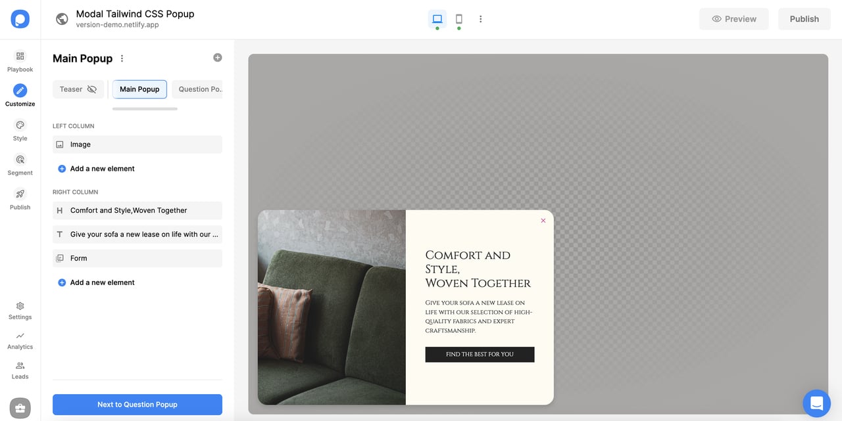Select the sofa image in popup preview
Screen dimensions: 842x421
coord(332,307)
